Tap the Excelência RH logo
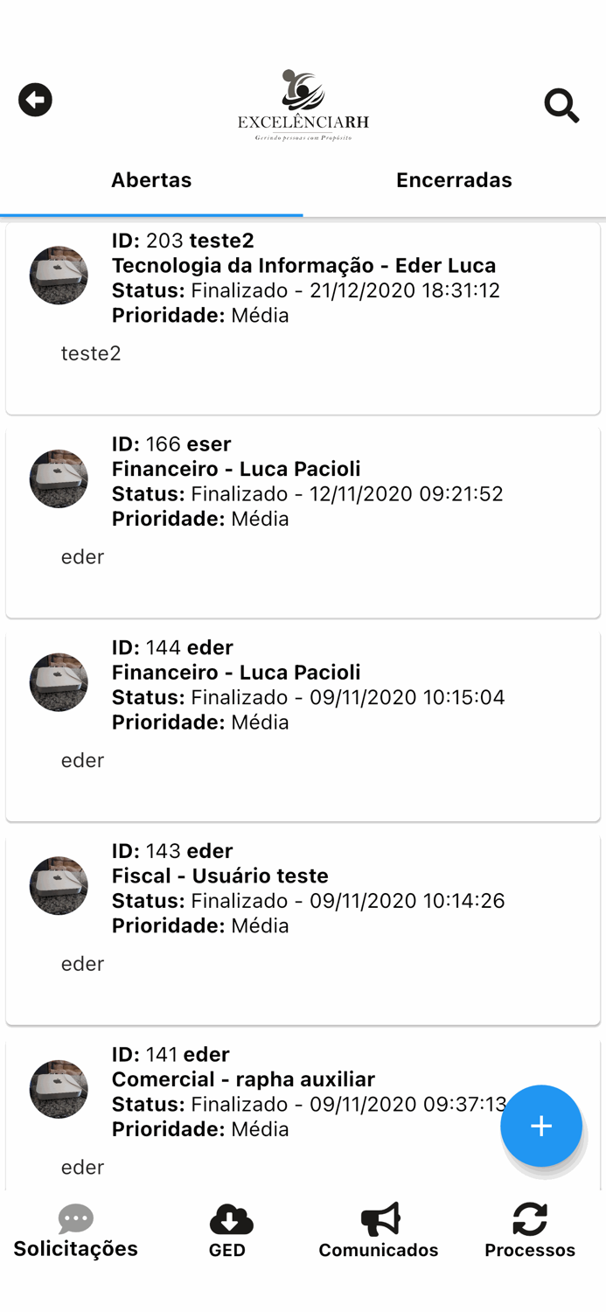This screenshot has height=1312, width=606. tap(303, 105)
